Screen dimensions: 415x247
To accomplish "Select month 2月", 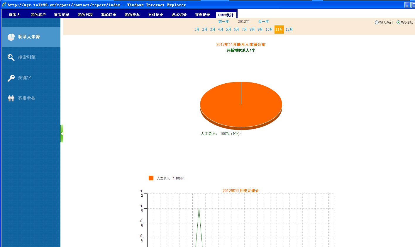I will (x=205, y=30).
